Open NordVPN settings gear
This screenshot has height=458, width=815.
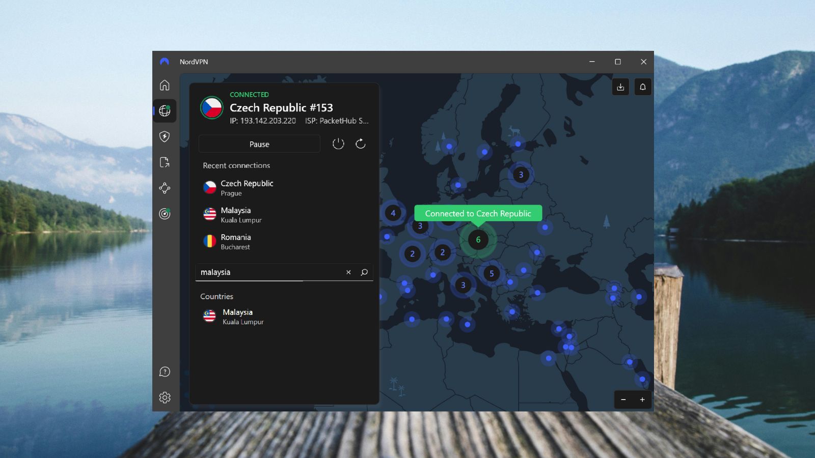point(165,397)
